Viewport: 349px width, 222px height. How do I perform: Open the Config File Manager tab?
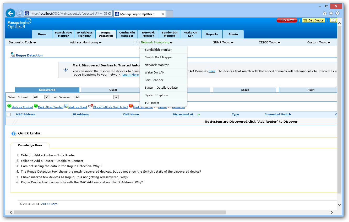tap(127, 34)
